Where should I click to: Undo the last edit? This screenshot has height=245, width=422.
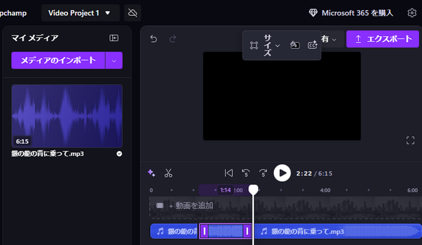tap(153, 39)
